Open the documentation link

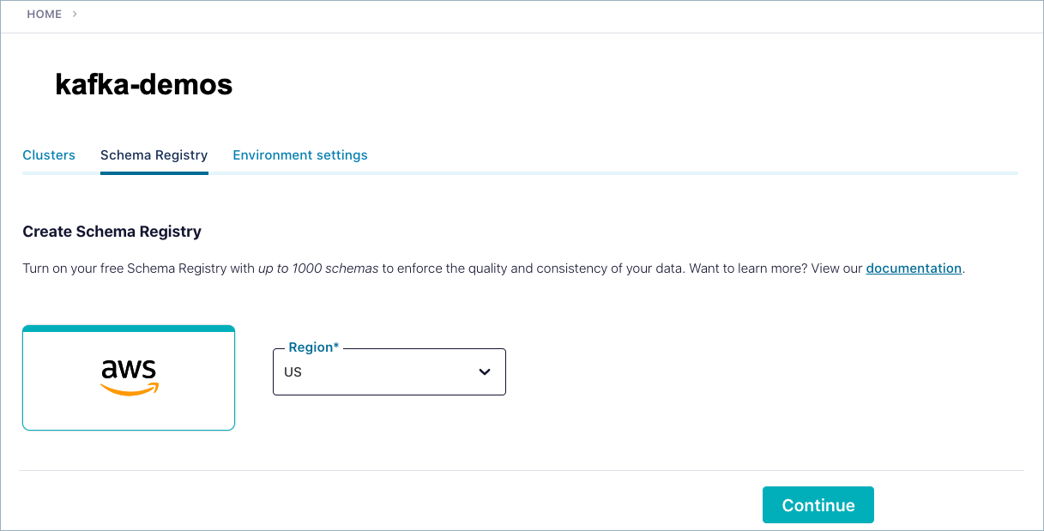point(914,269)
